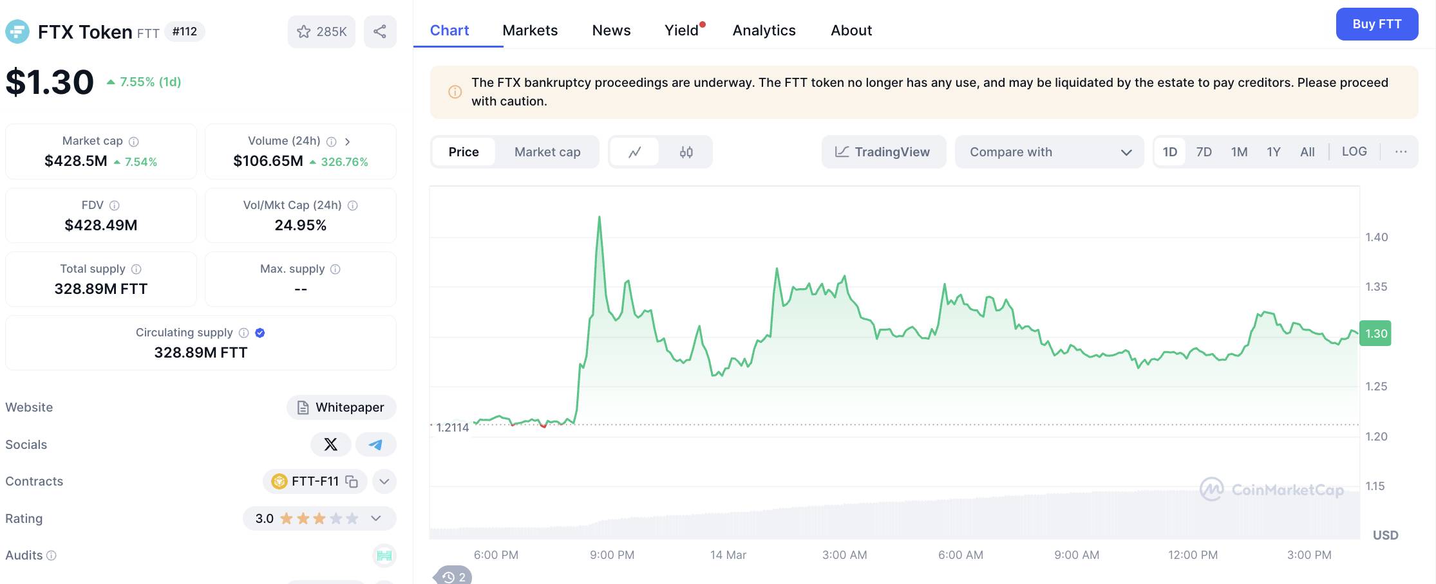Show Market cap info tooltip icon

(134, 141)
